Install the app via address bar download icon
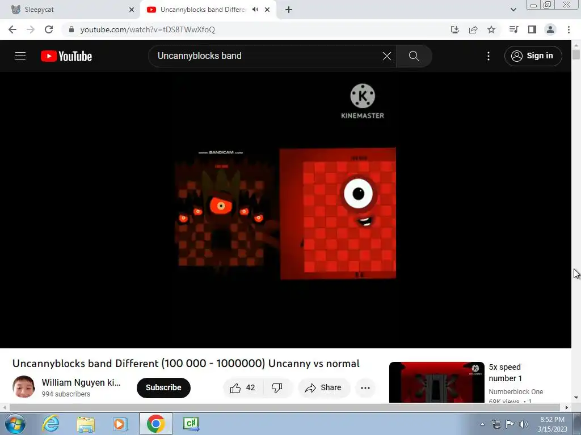 (455, 29)
